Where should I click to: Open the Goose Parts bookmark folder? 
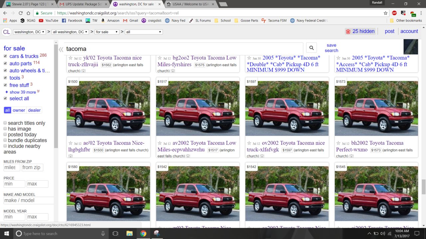(246, 21)
